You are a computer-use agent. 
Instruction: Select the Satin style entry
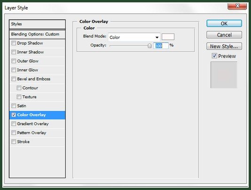coord(37,106)
